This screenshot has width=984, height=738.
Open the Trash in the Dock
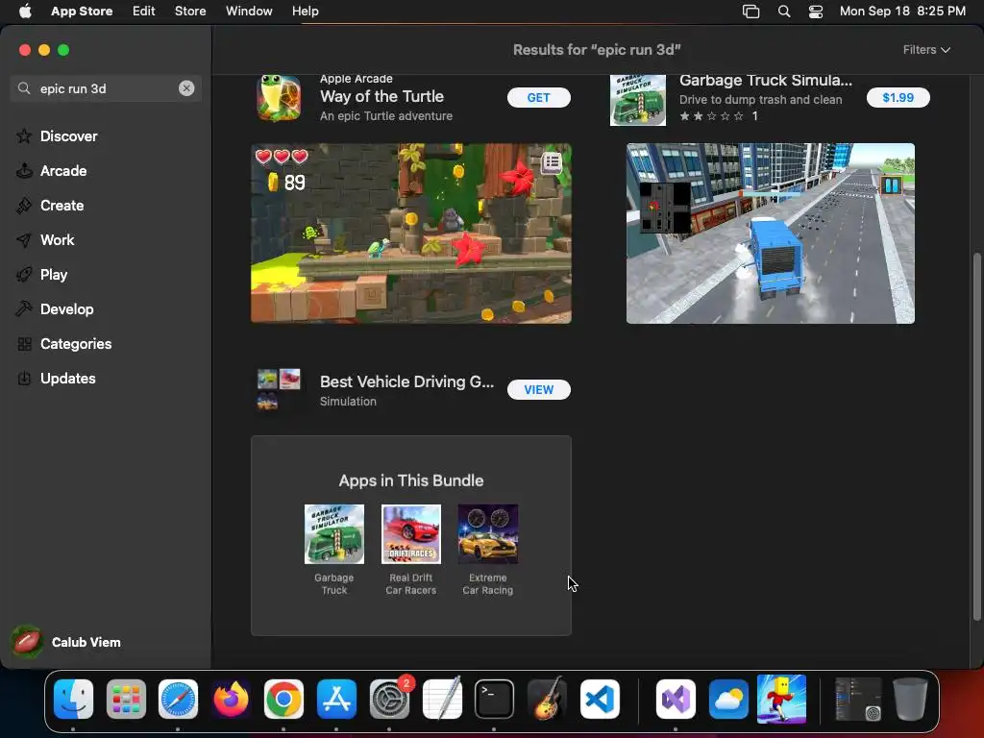click(x=910, y=699)
